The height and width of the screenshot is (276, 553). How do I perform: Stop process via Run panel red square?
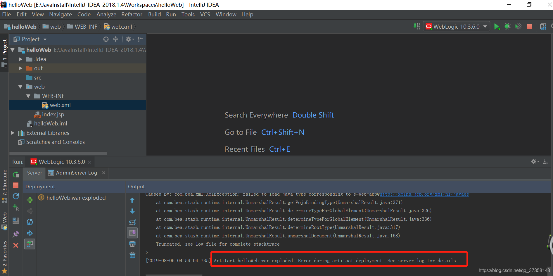tap(16, 185)
